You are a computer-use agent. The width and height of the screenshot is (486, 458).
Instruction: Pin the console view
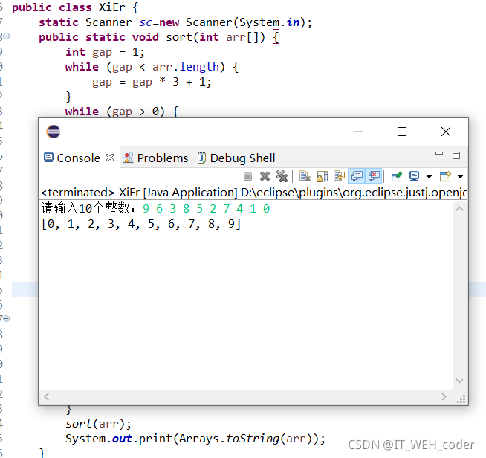[397, 176]
